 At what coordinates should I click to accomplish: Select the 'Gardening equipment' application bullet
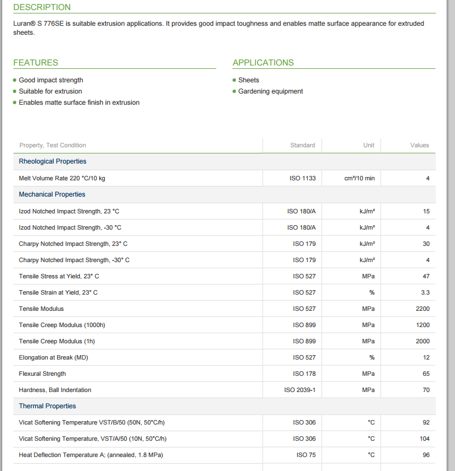(x=271, y=91)
